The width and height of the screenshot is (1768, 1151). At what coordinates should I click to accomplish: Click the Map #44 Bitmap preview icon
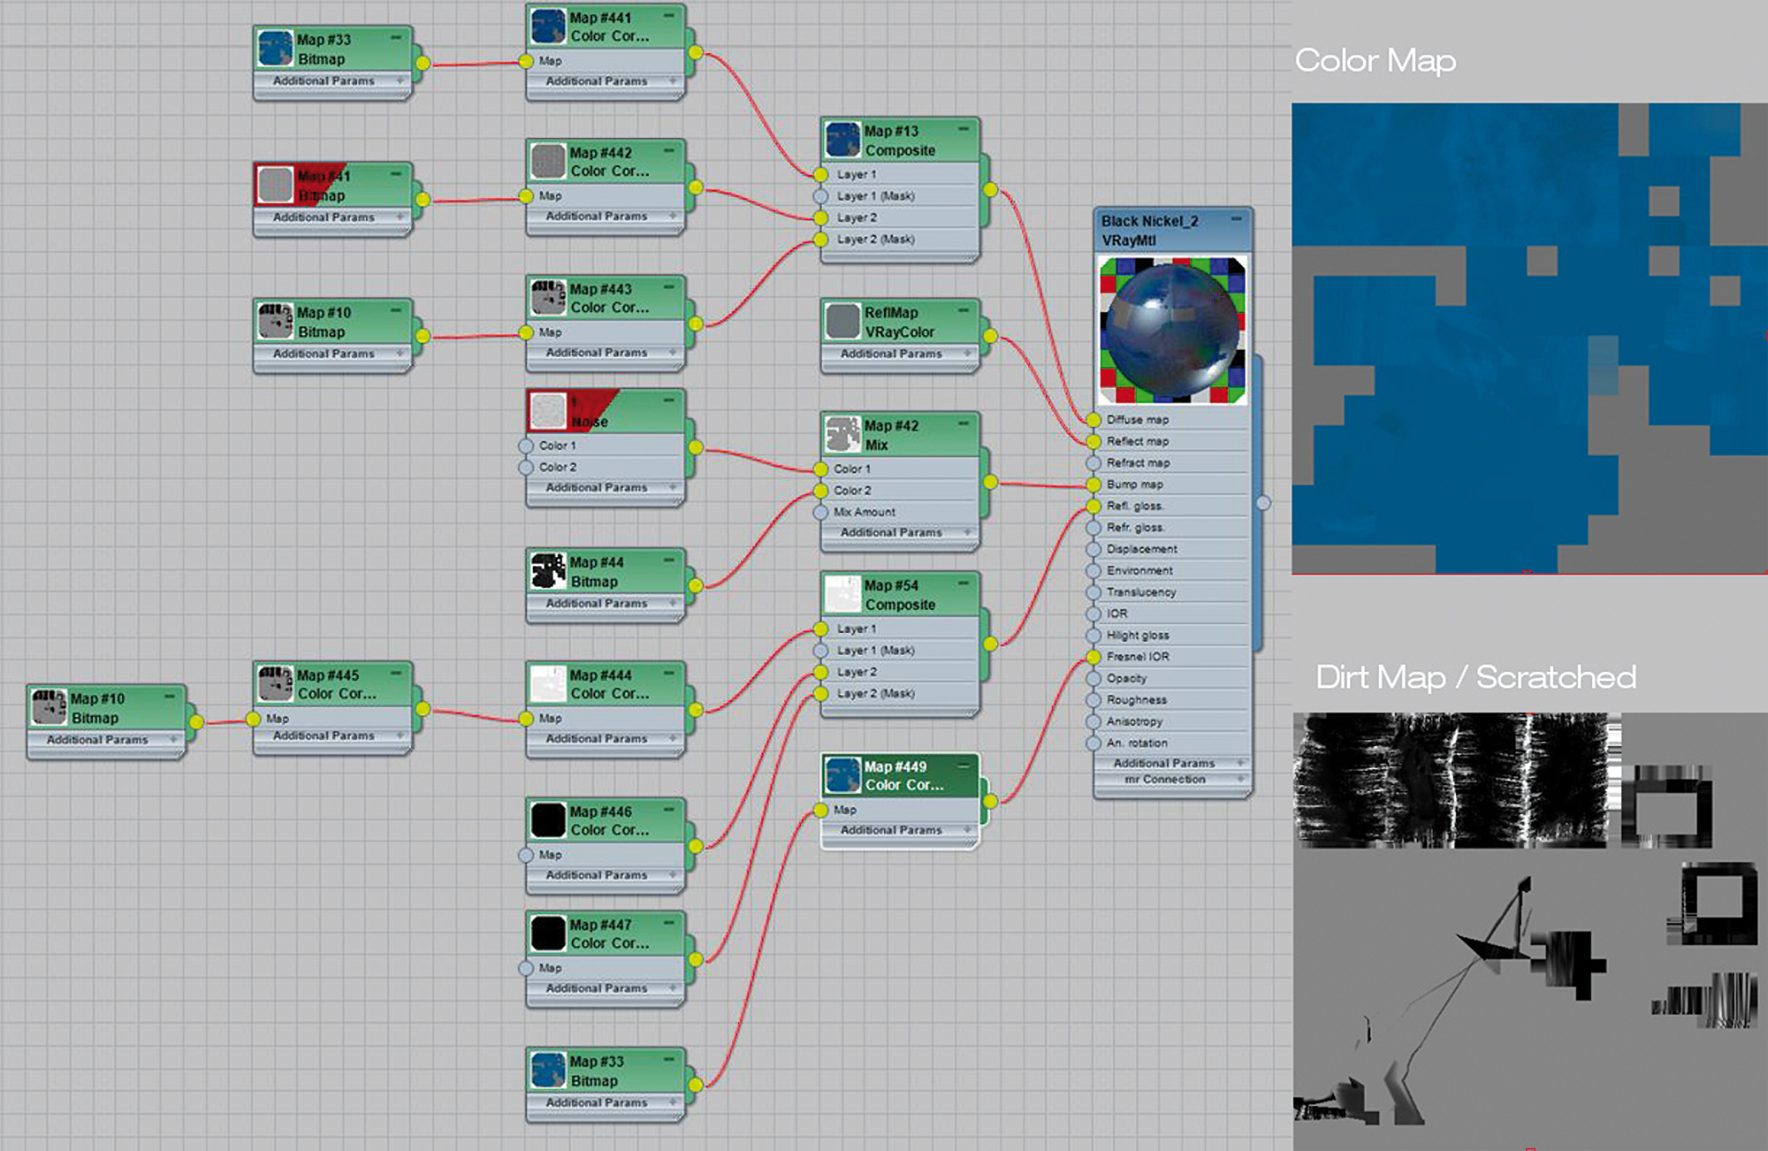point(548,571)
